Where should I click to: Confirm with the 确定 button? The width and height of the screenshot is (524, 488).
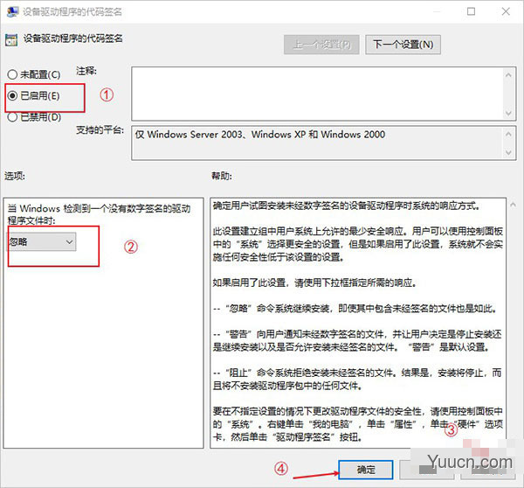(366, 470)
